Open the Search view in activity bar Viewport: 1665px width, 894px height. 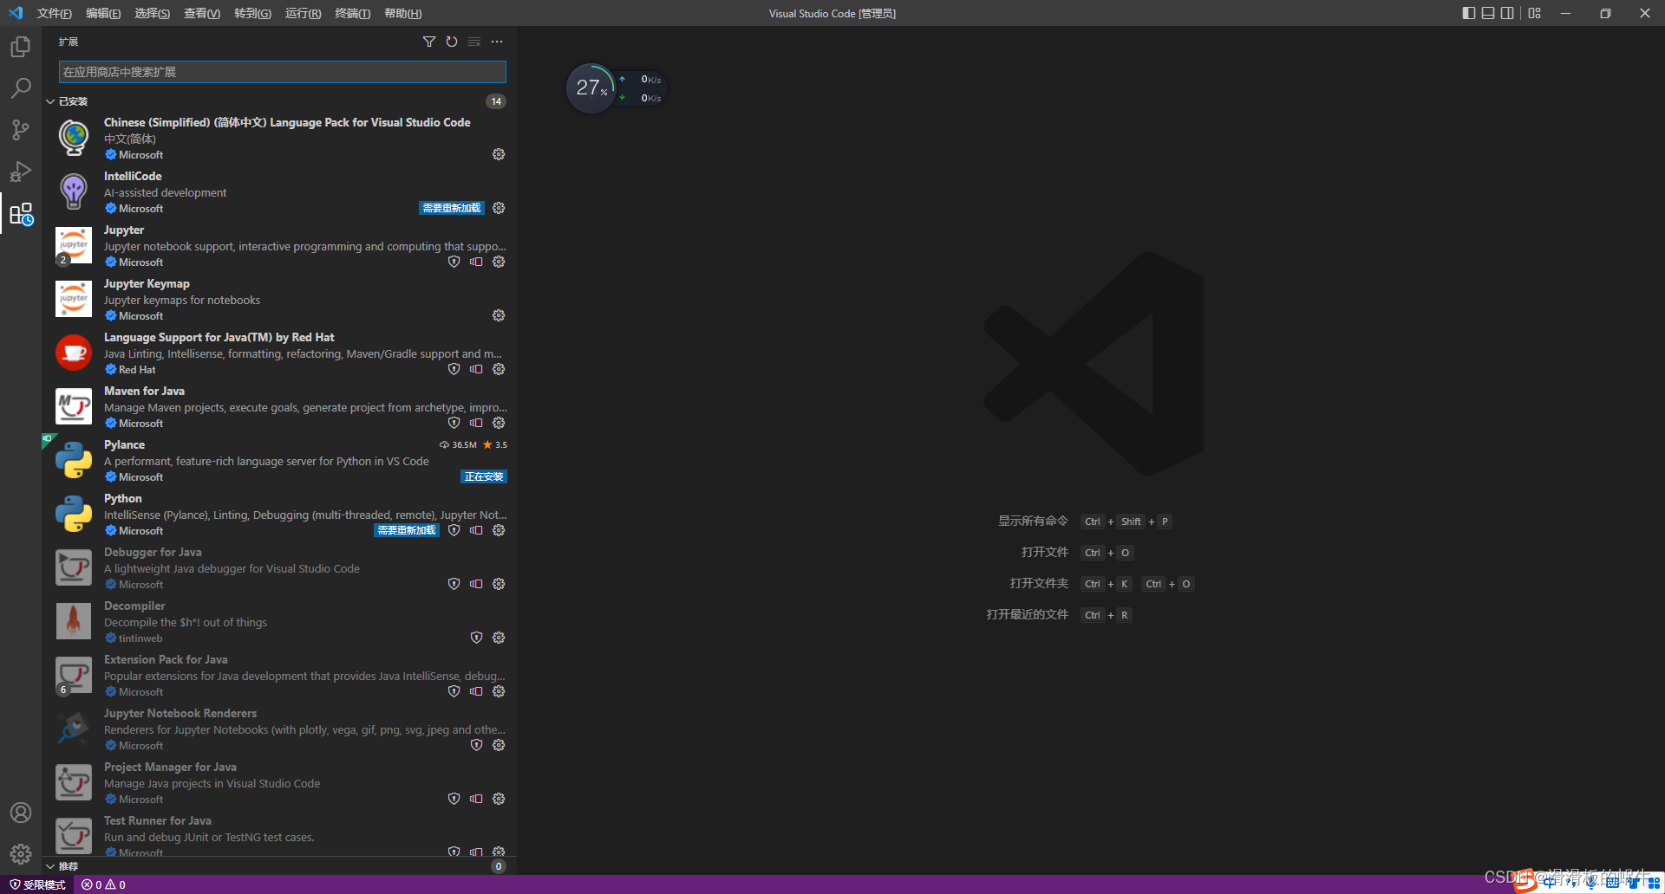(x=21, y=88)
